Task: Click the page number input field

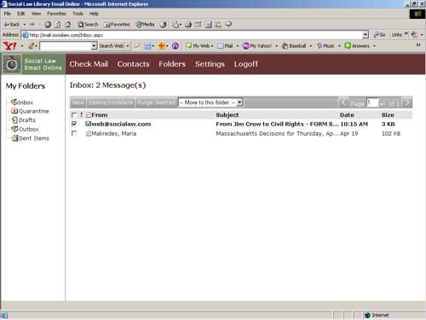Action: [372, 102]
